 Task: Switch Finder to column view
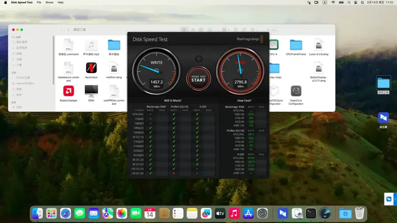click(x=201, y=29)
